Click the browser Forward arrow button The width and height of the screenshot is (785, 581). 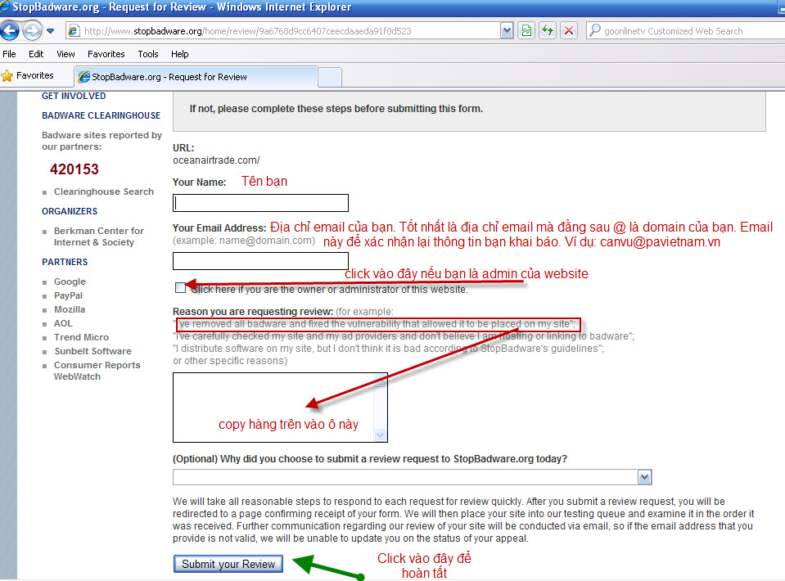(32, 31)
